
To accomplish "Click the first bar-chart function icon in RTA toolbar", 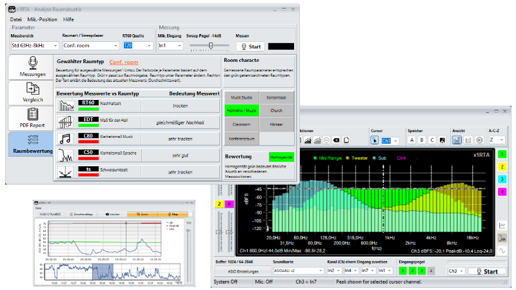I will (308, 140).
